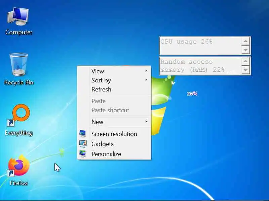Image resolution: width=269 pixels, height=201 pixels.
Task: Open the New submenu
Action: click(x=114, y=122)
